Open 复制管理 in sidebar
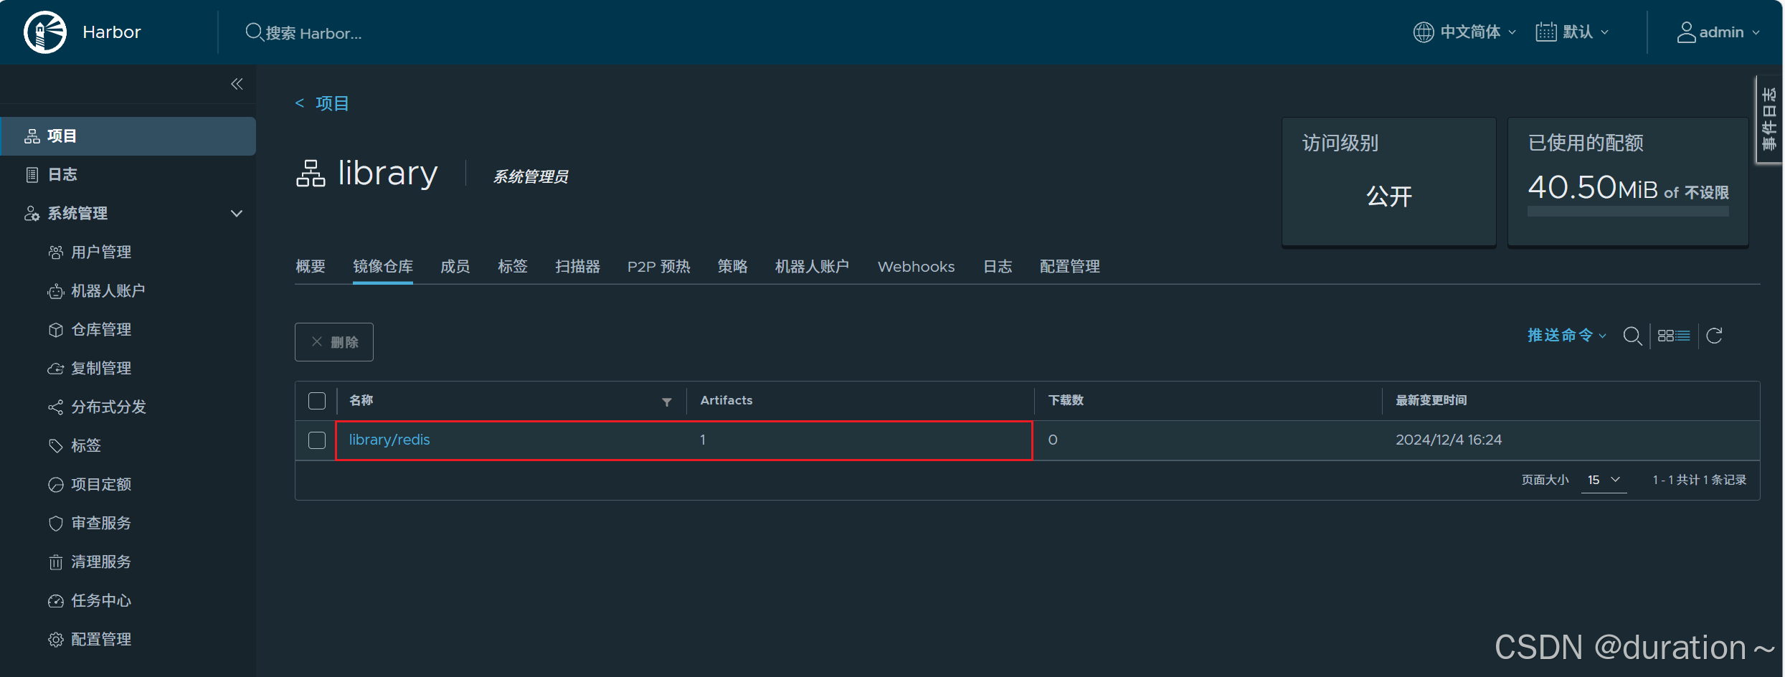The width and height of the screenshot is (1785, 677). (101, 368)
